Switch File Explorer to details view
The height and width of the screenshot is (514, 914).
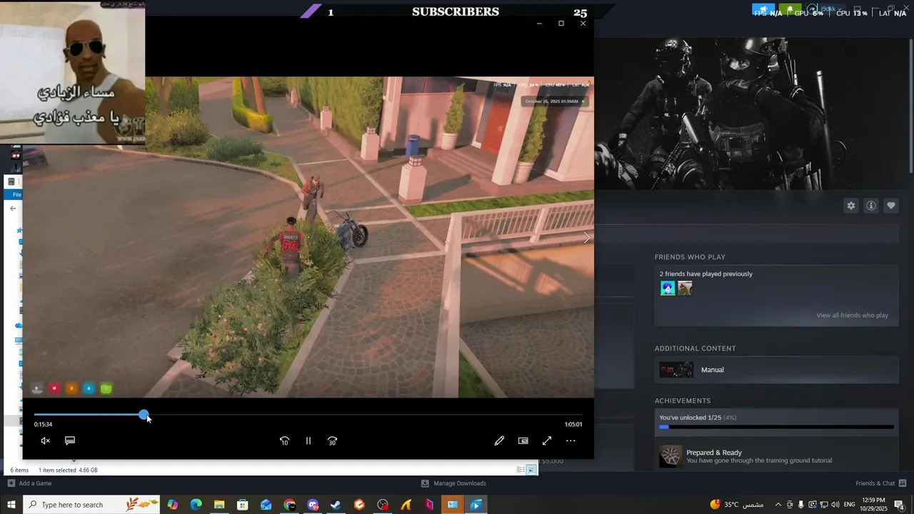[x=521, y=470]
